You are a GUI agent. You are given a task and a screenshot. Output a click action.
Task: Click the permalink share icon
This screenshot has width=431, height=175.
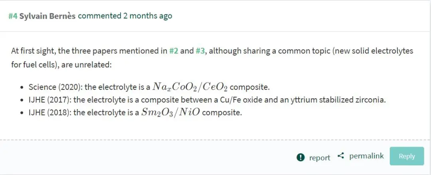click(340, 156)
